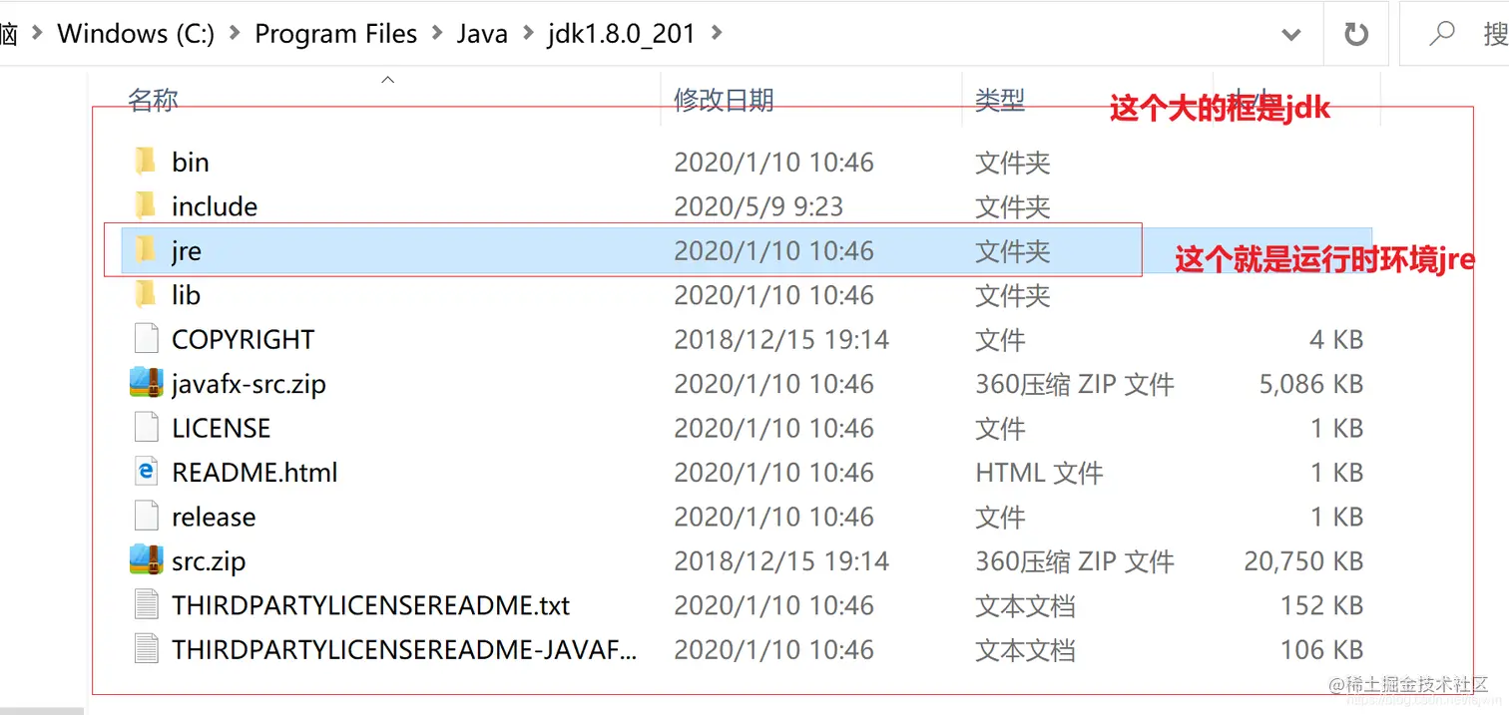Image resolution: width=1509 pixels, height=715 pixels.
Task: Sort by 类型 column header
Action: click(x=1000, y=100)
